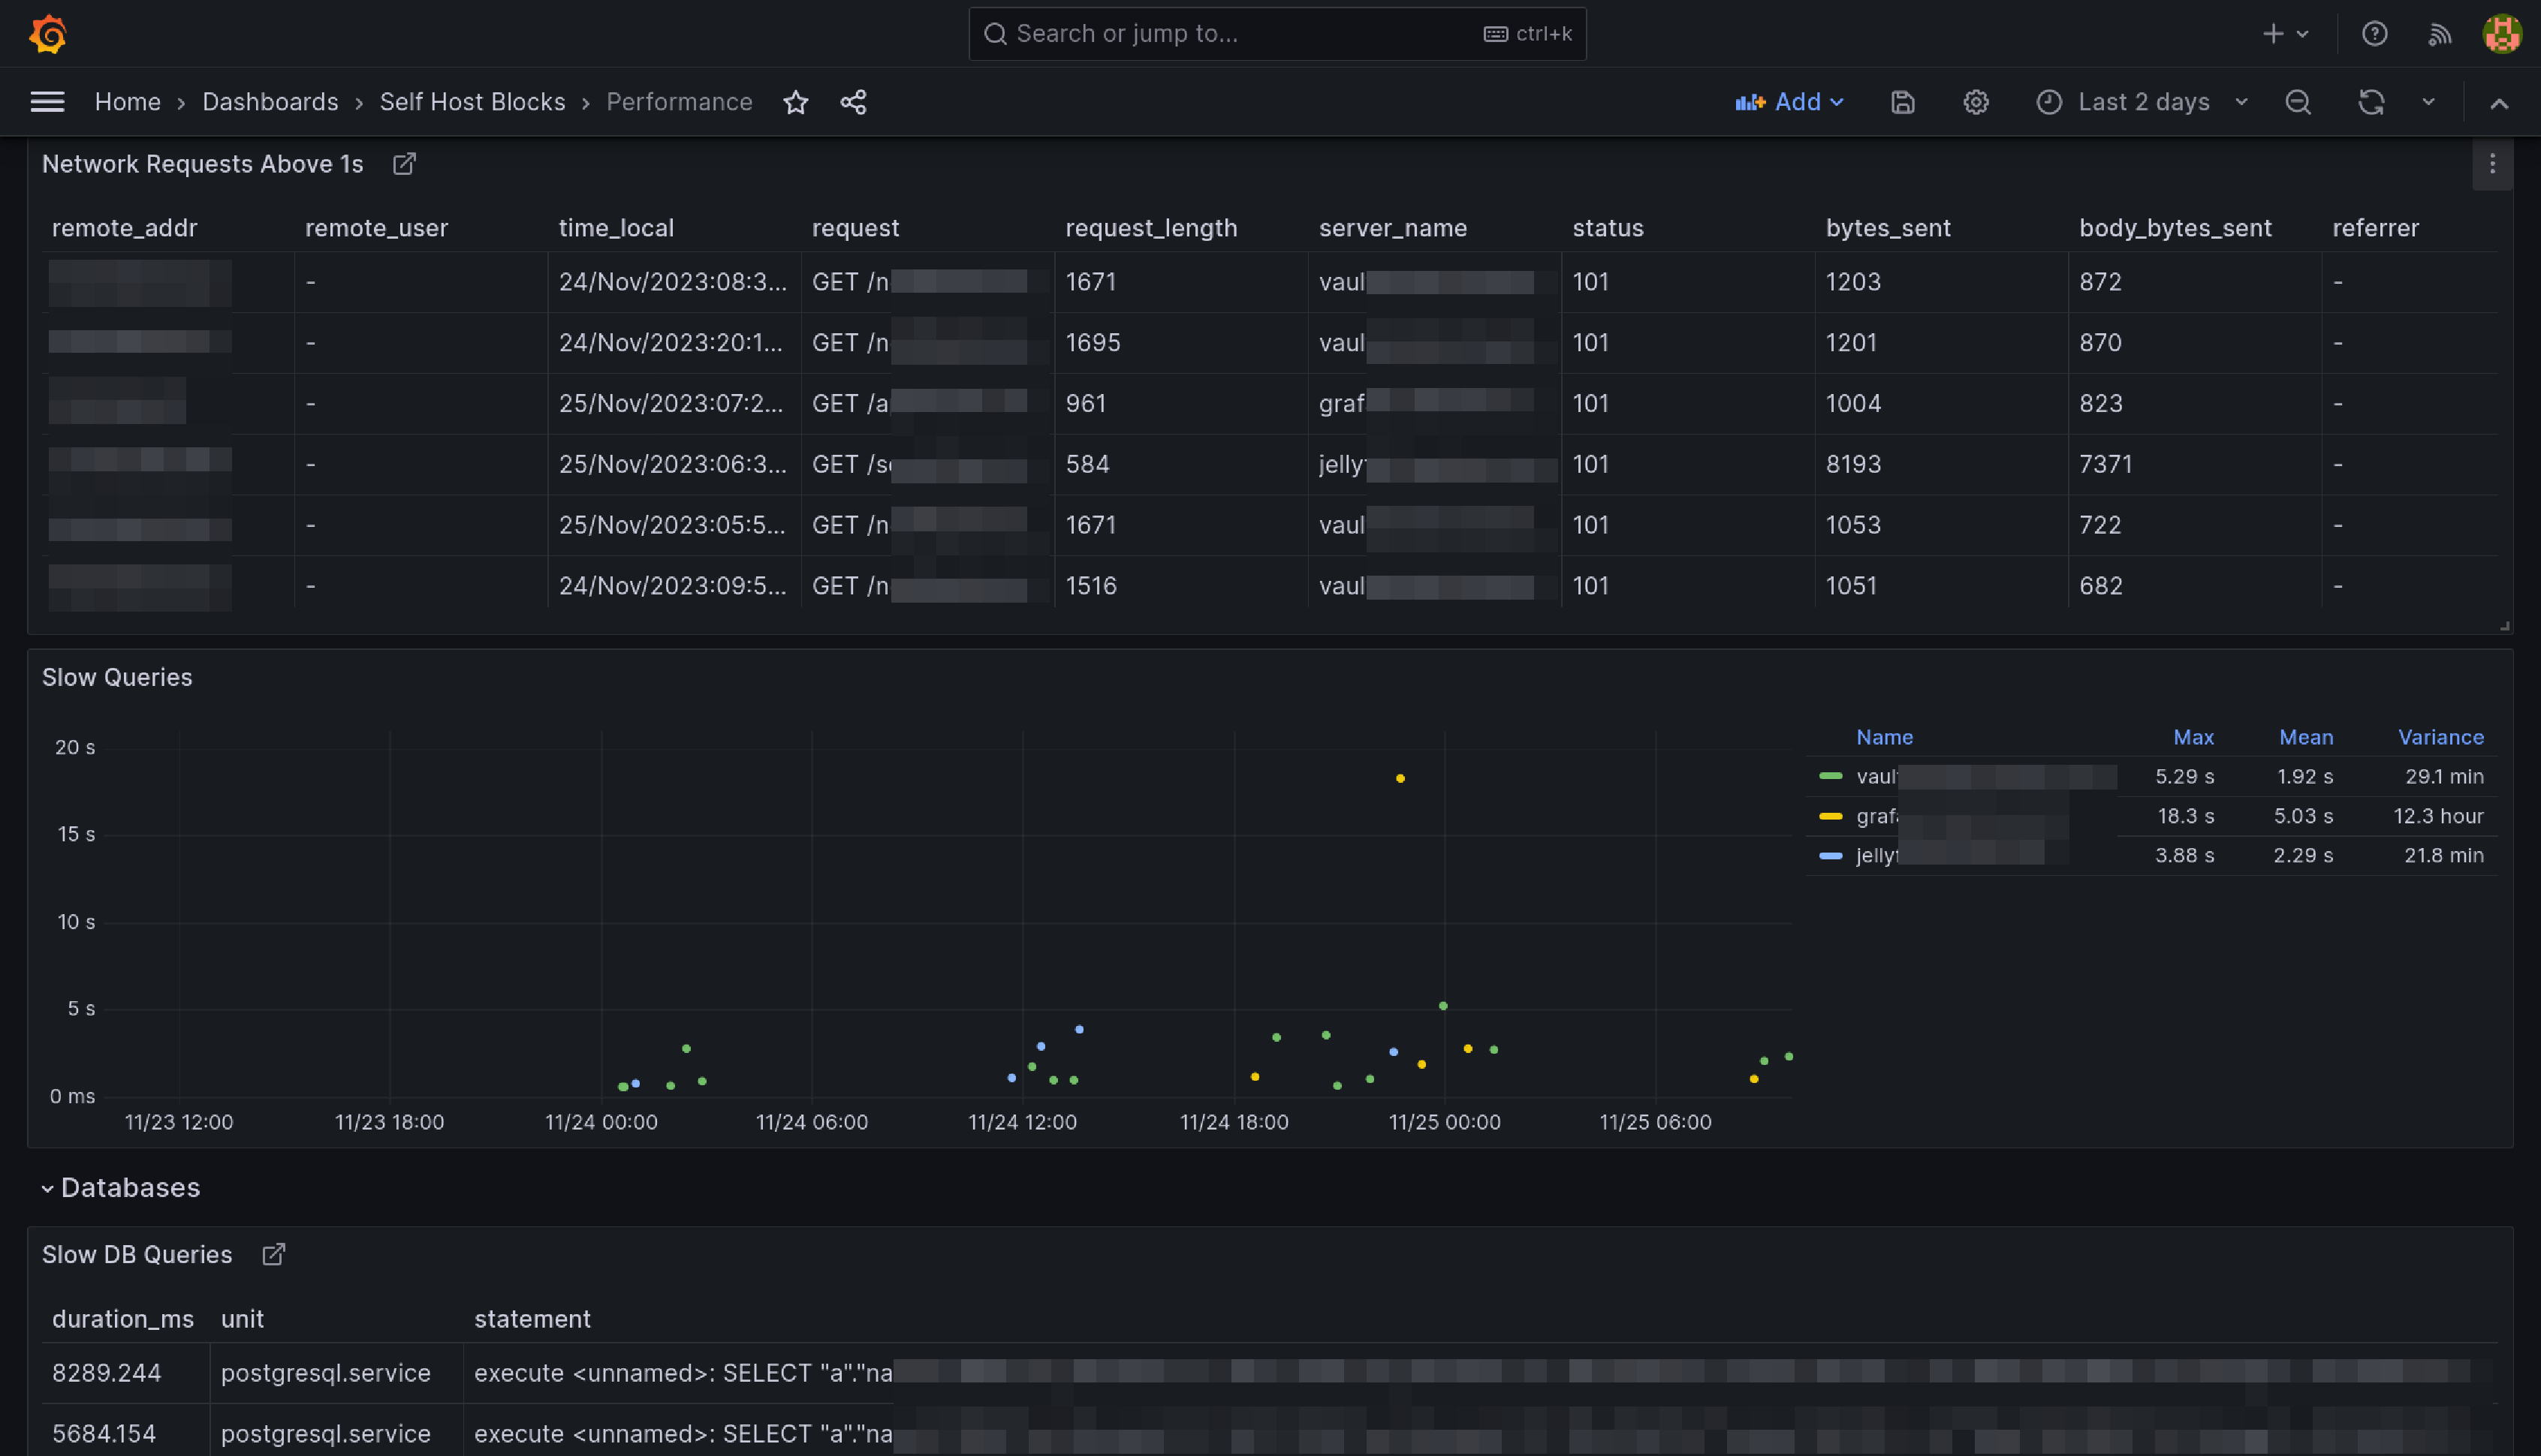Share the dashboard via the share icon
Image resolution: width=2541 pixels, height=1456 pixels.
tap(853, 102)
